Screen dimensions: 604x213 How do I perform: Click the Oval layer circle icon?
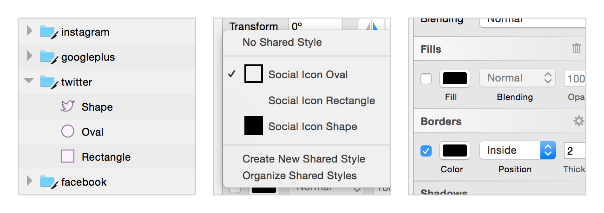pos(68,132)
